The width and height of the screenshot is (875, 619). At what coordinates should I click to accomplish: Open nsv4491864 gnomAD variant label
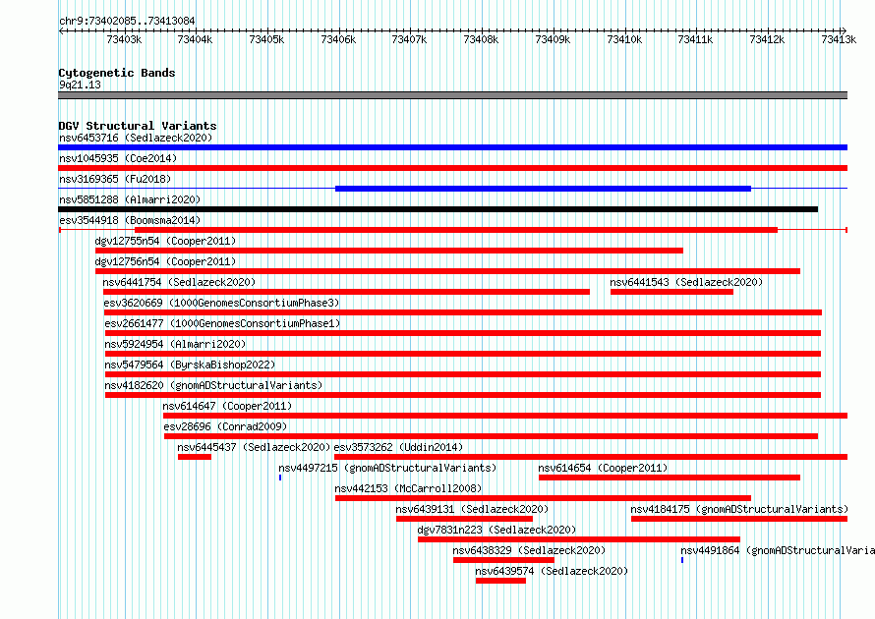coord(778,550)
